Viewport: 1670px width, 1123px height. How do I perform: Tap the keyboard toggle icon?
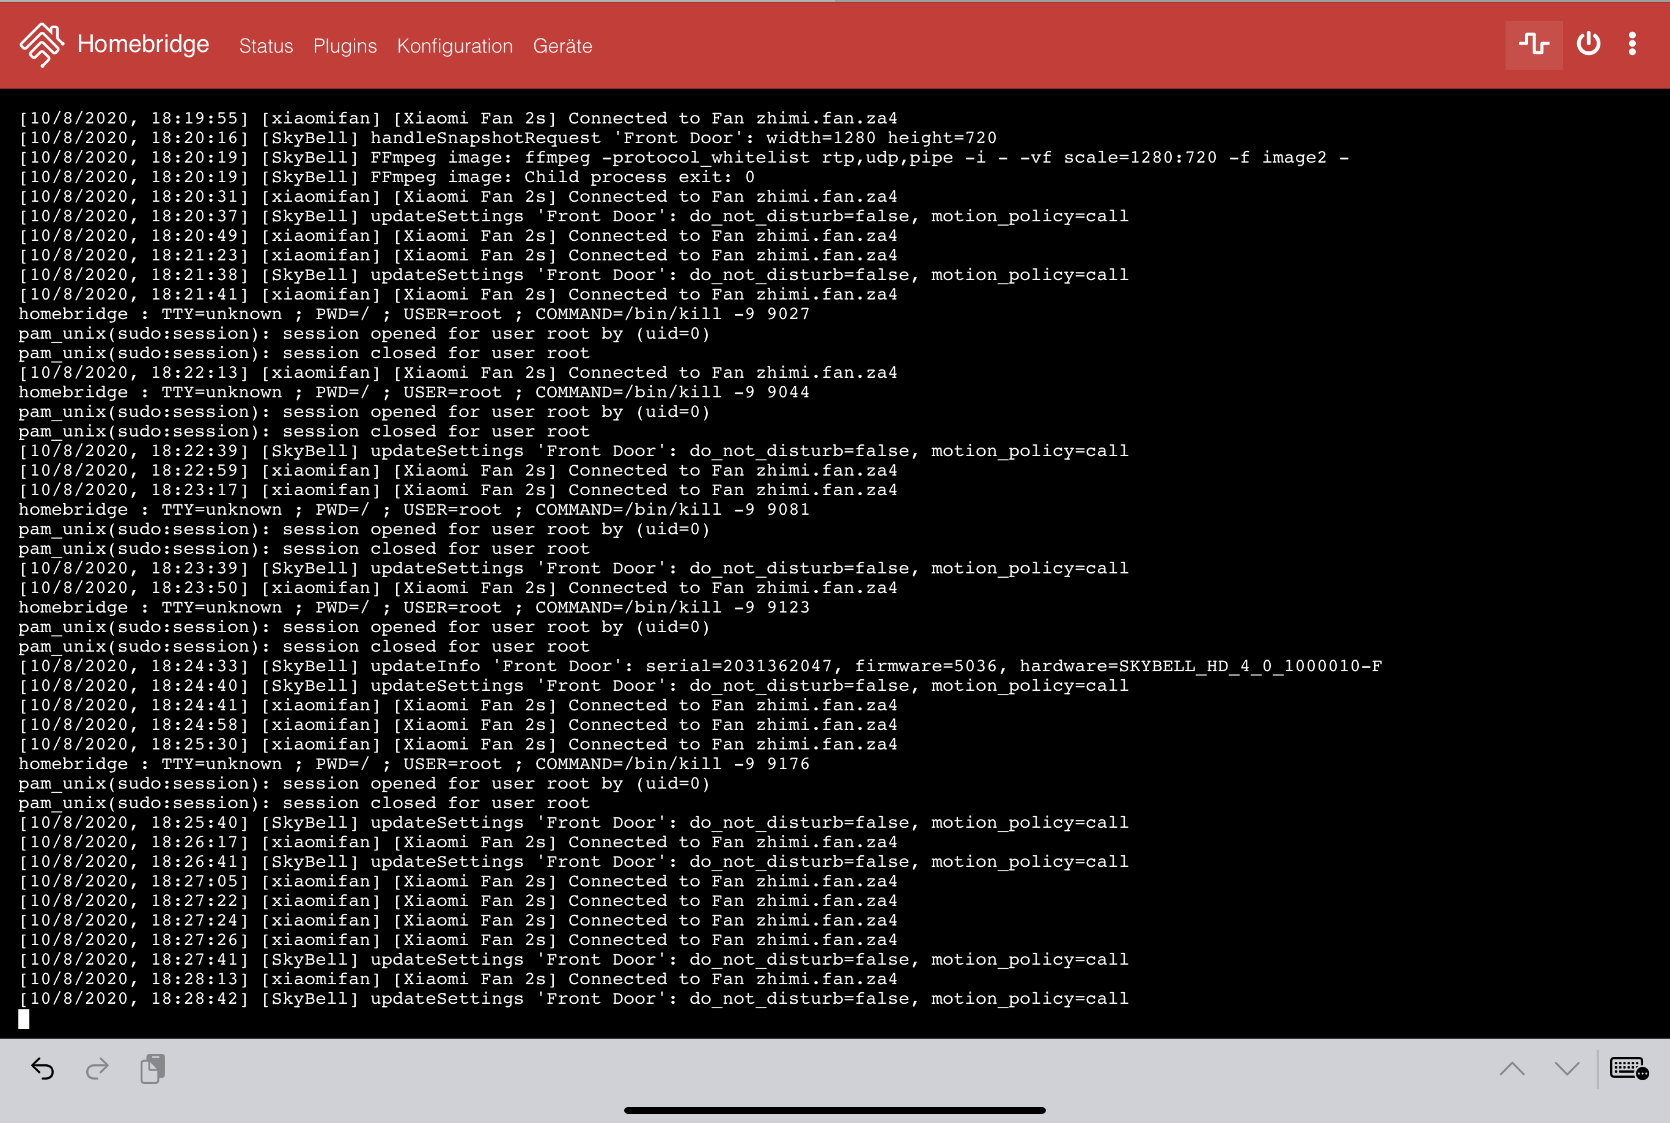tap(1628, 1069)
